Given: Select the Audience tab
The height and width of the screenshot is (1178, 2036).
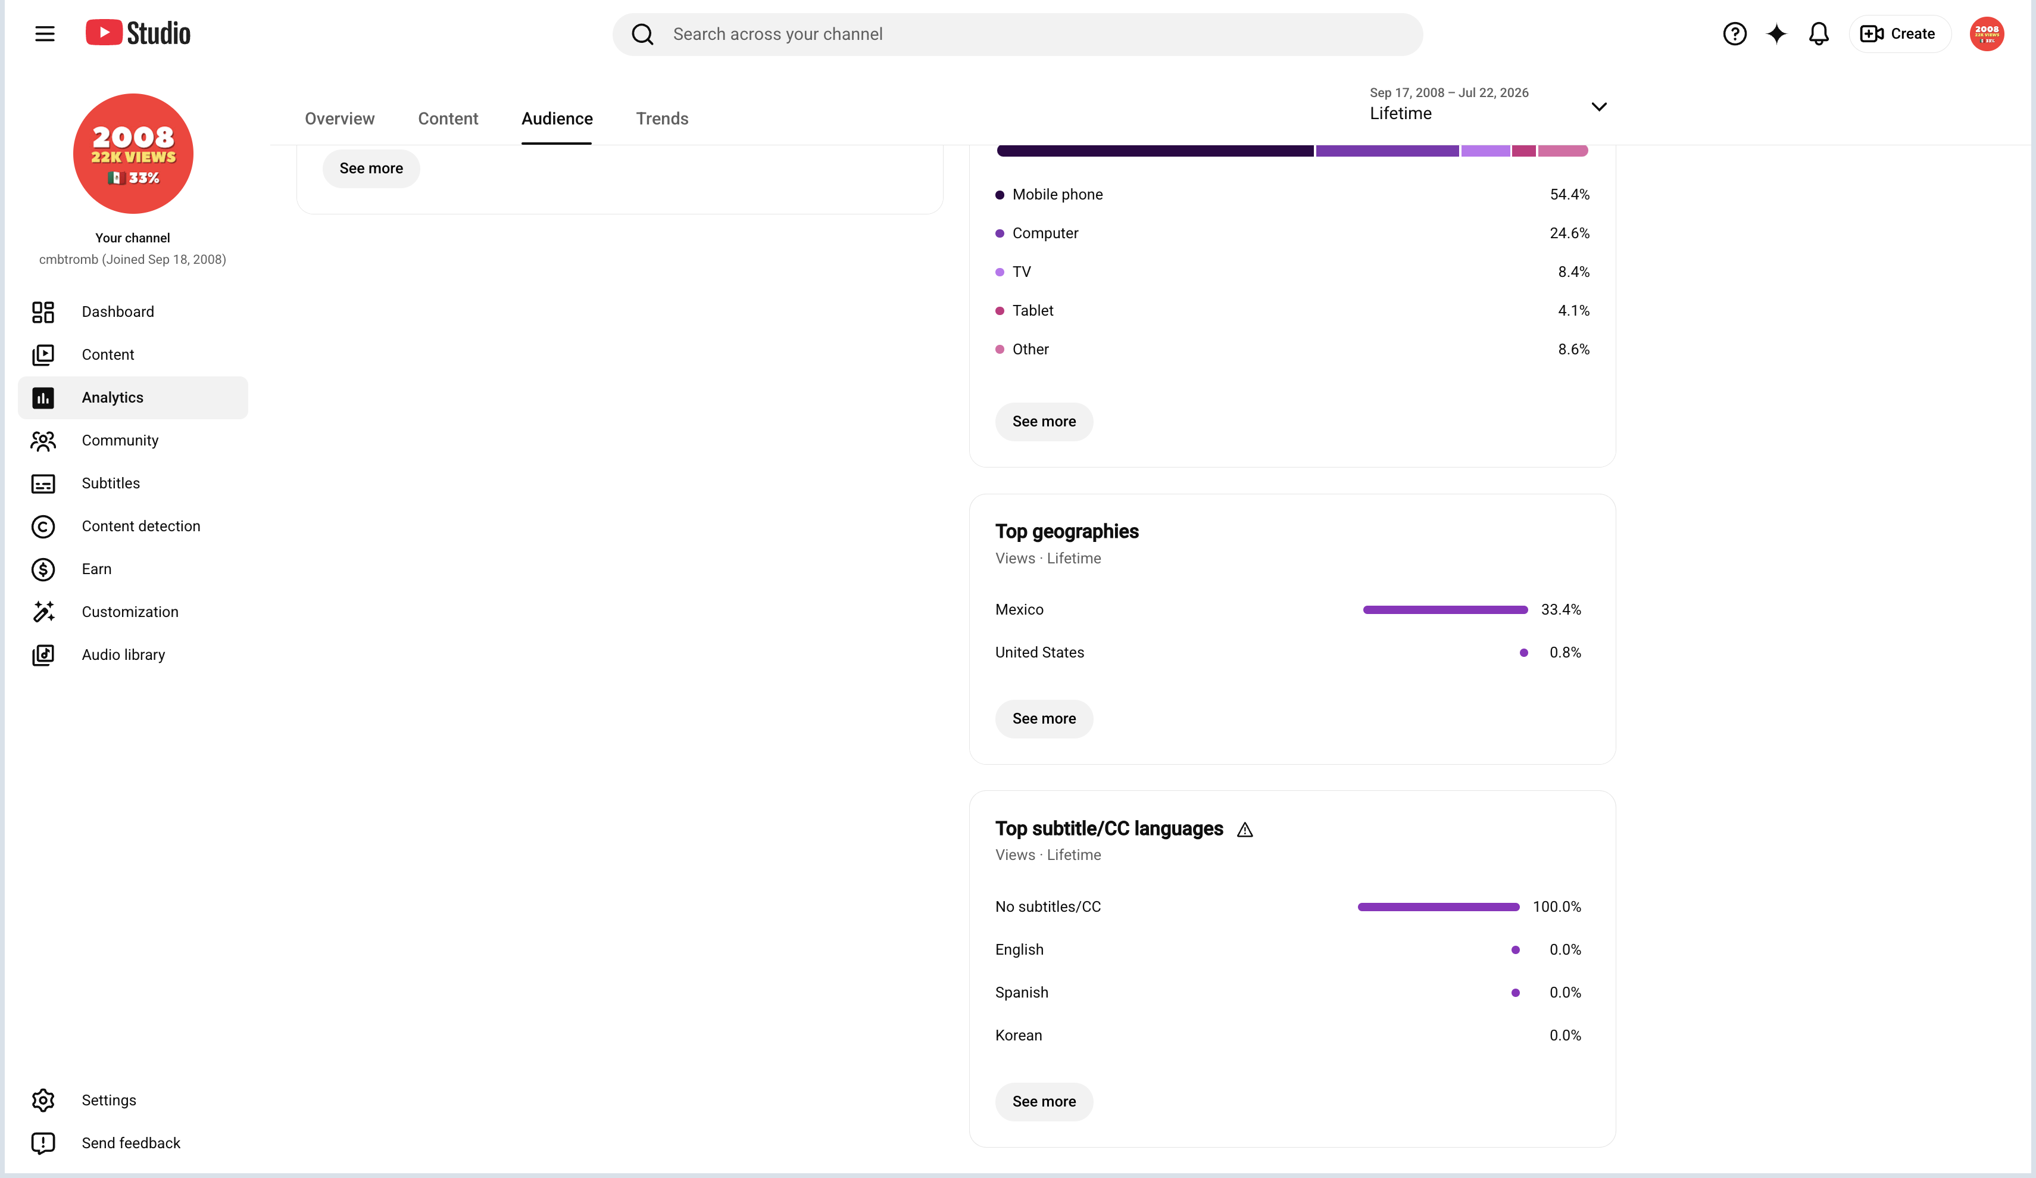Looking at the screenshot, I should click(557, 119).
